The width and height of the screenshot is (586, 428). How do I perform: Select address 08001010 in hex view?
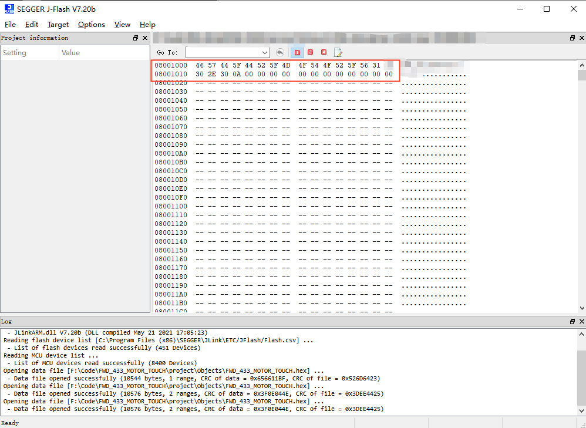[x=171, y=74]
